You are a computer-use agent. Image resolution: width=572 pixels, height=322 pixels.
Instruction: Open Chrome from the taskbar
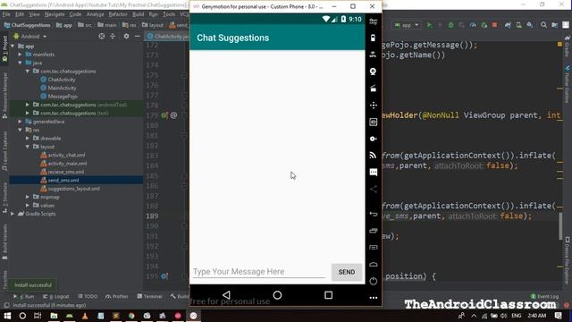tap(131, 316)
